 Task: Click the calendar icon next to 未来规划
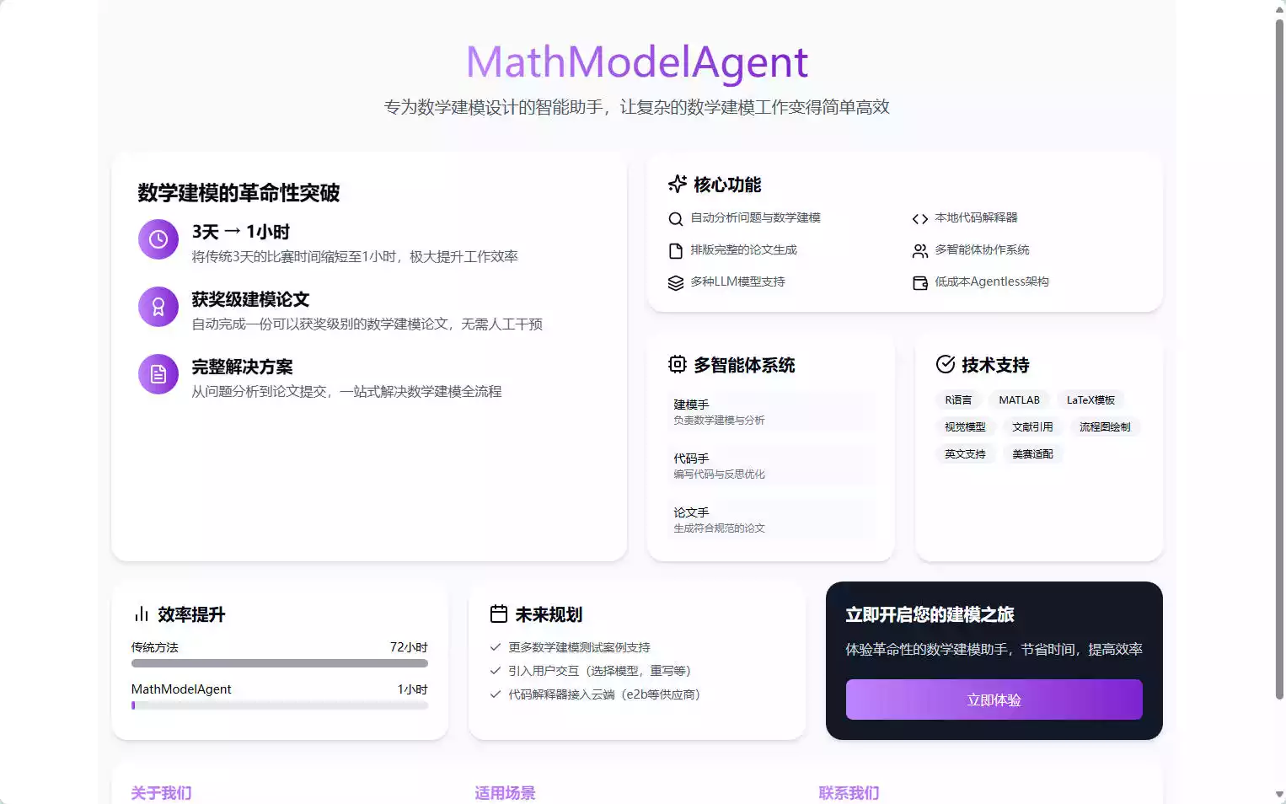pos(499,614)
